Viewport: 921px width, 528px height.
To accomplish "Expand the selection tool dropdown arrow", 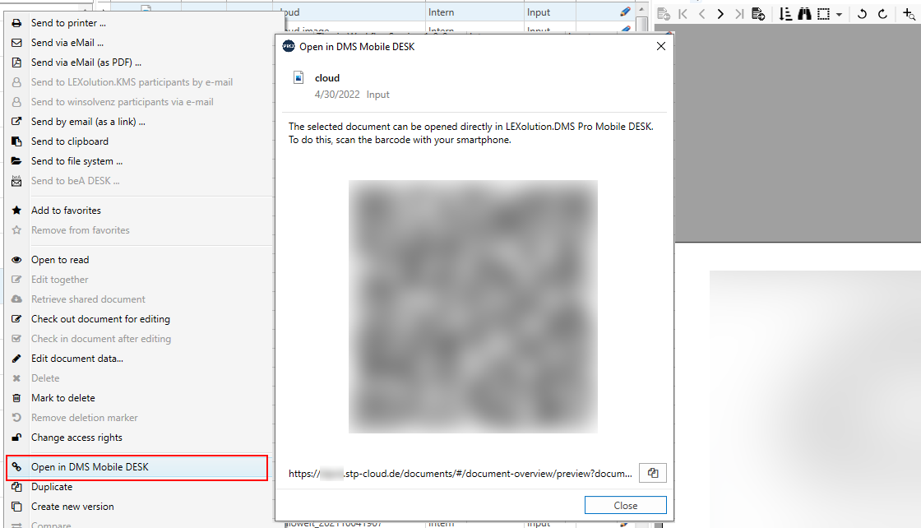I will (839, 14).
